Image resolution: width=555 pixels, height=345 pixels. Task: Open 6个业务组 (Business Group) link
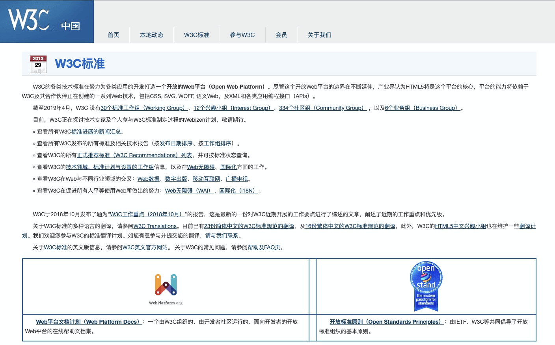click(423, 108)
